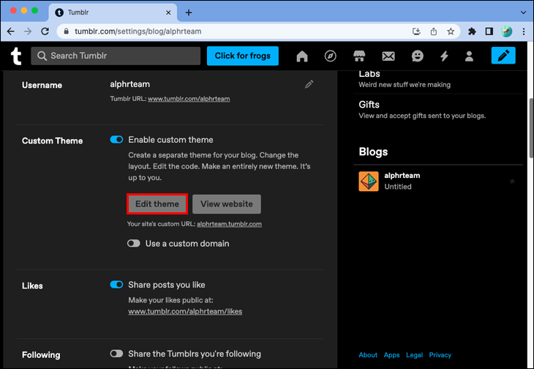Click the pencil icon to edit username

pos(309,85)
